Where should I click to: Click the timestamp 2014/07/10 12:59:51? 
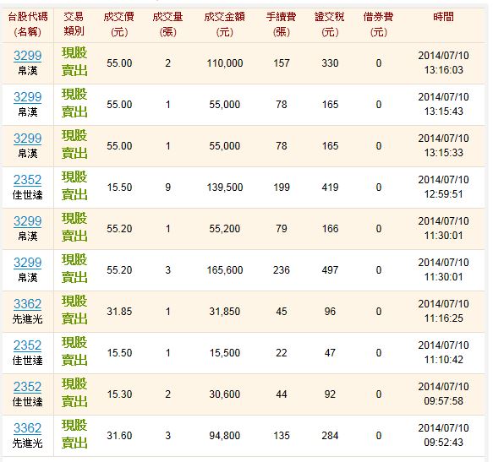(443, 188)
